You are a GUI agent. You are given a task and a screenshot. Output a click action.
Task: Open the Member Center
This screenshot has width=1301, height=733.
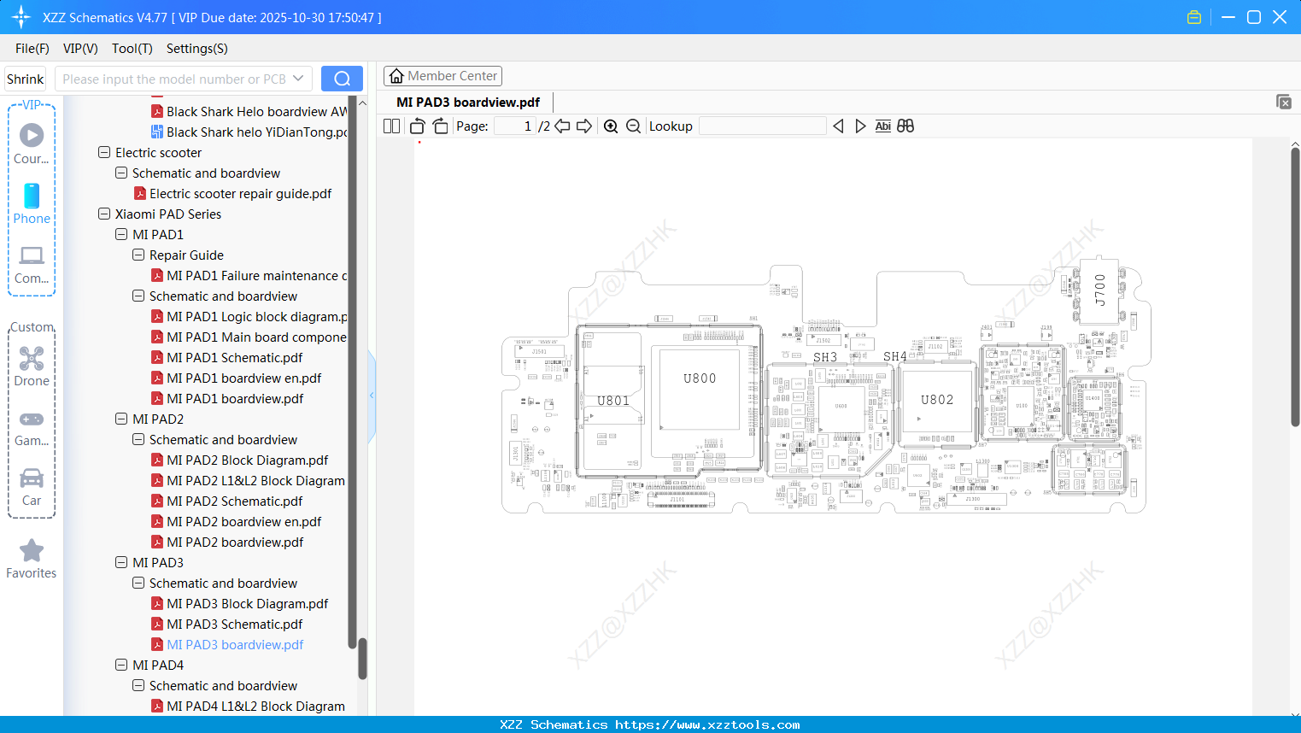[x=442, y=76]
